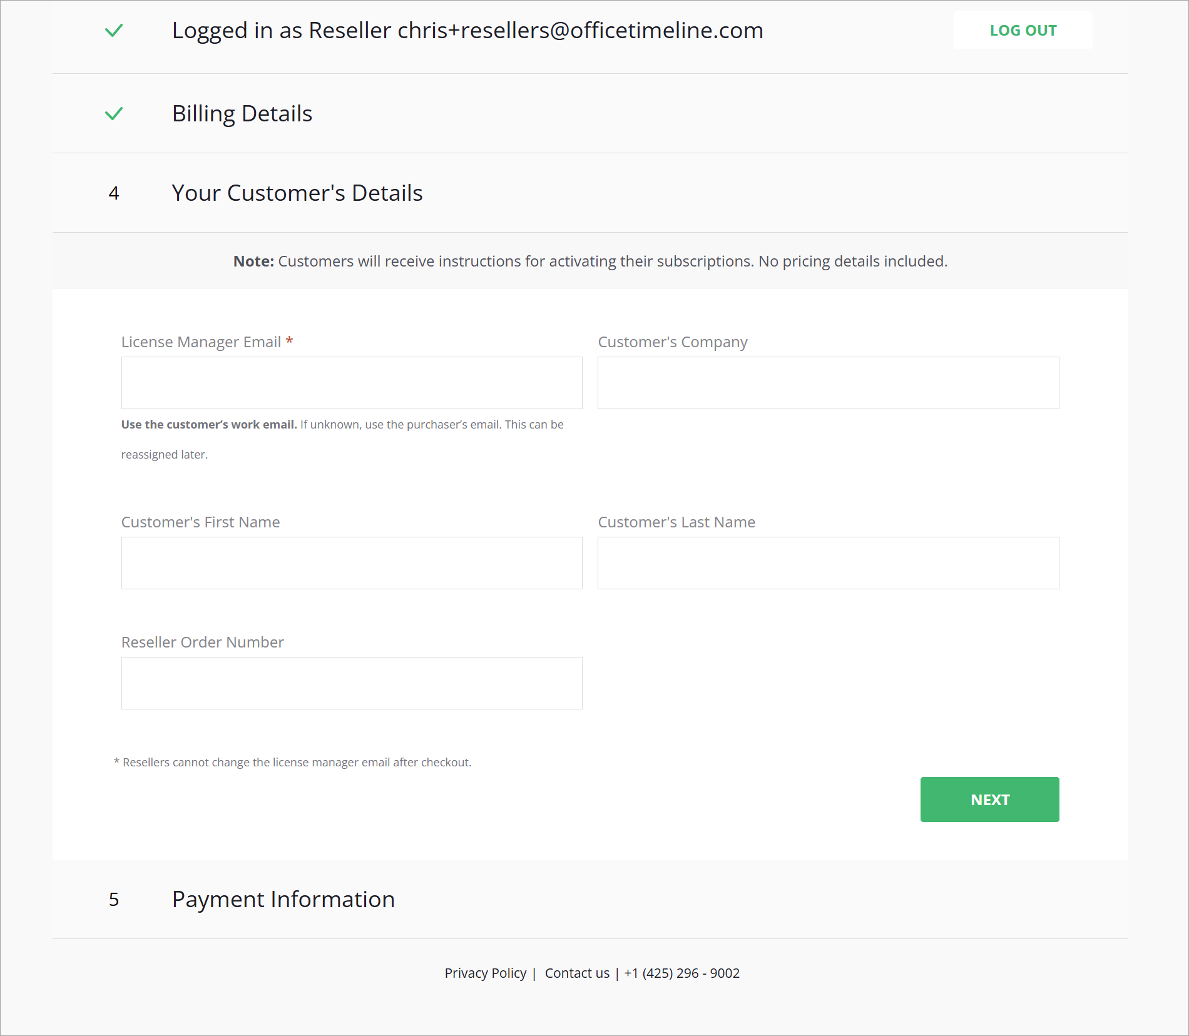Focus the Reseller Order Number input
This screenshot has height=1036, width=1189.
click(352, 683)
